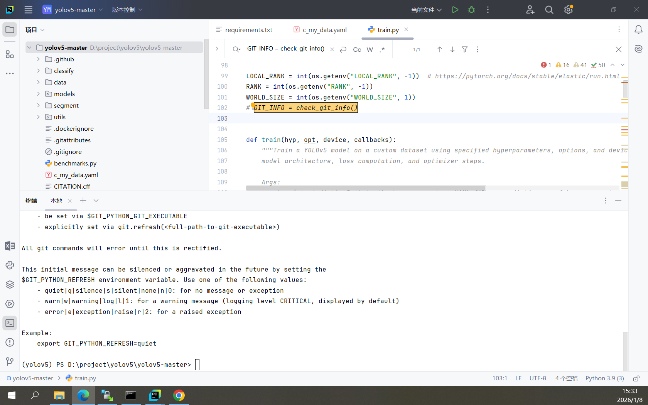Expand the segment folder
Image resolution: width=648 pixels, height=405 pixels.
click(x=38, y=105)
